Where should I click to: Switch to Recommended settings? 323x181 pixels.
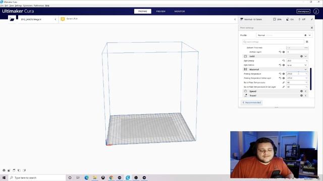click(251, 103)
